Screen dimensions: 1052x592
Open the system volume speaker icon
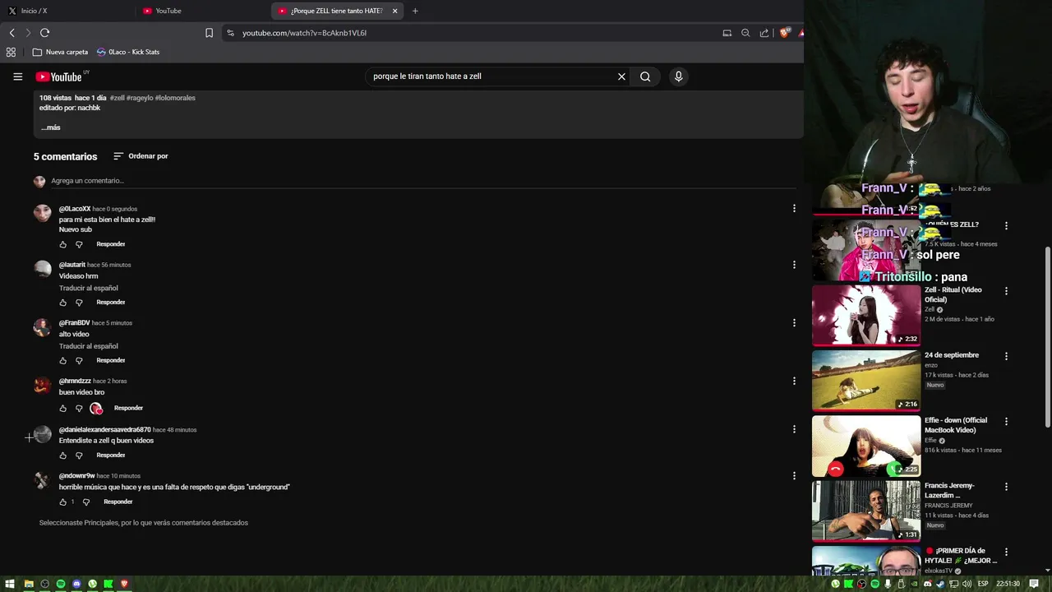click(967, 584)
